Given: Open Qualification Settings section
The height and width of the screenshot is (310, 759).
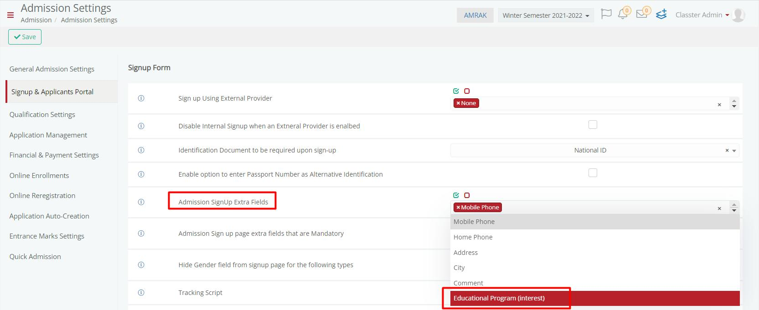Looking at the screenshot, I should point(42,115).
